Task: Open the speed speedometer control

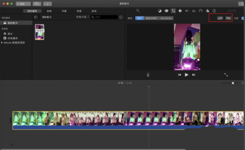Action: (x=200, y=11)
